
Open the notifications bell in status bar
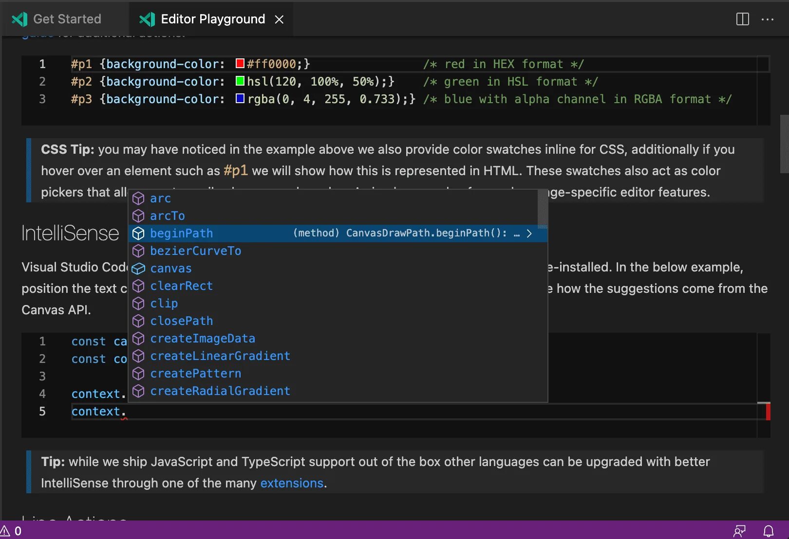click(769, 531)
